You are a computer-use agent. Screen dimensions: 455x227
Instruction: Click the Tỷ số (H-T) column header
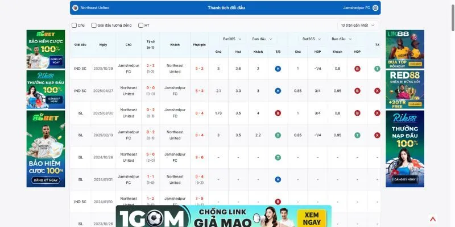pyautogui.click(x=151, y=44)
